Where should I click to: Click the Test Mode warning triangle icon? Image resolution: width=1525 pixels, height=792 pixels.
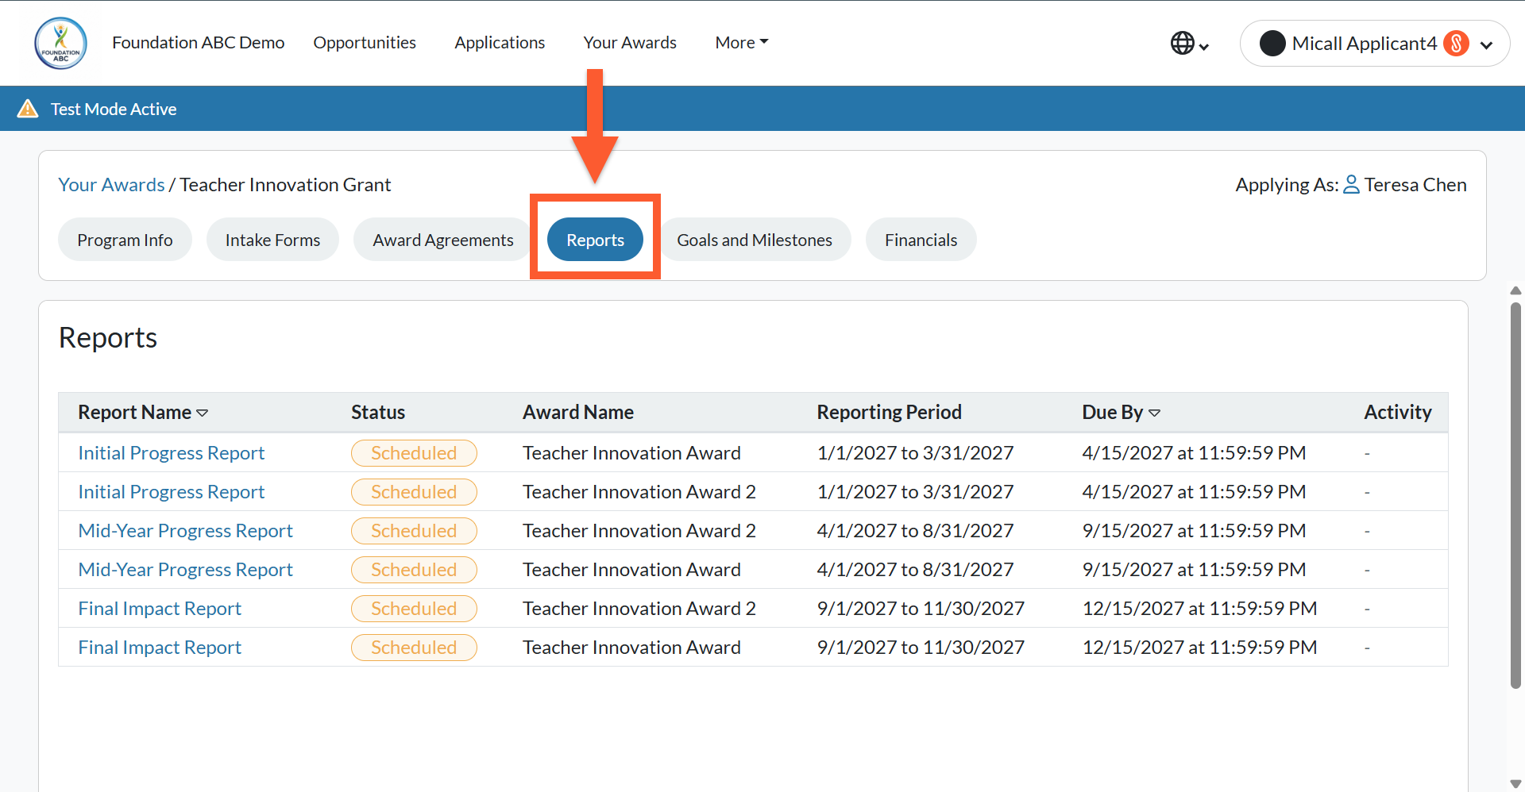[28, 109]
